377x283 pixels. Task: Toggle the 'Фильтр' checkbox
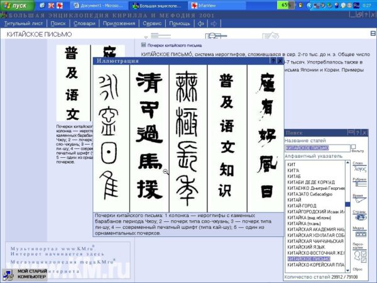tap(354, 147)
